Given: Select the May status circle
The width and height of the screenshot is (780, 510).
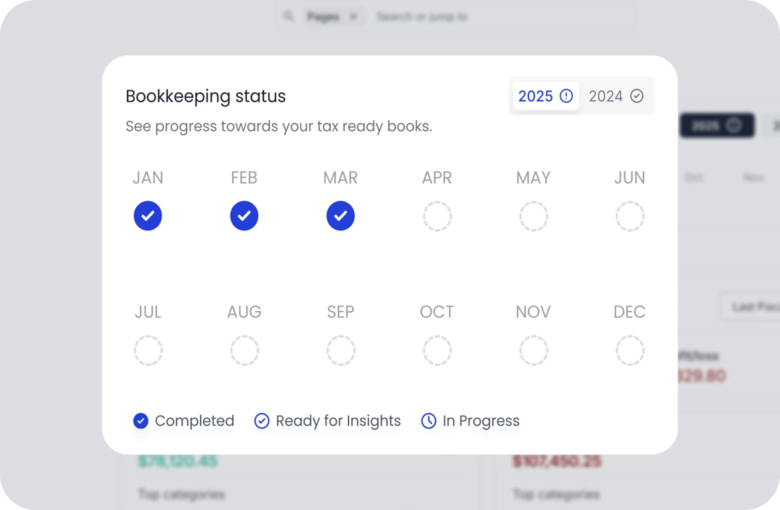Looking at the screenshot, I should (534, 216).
